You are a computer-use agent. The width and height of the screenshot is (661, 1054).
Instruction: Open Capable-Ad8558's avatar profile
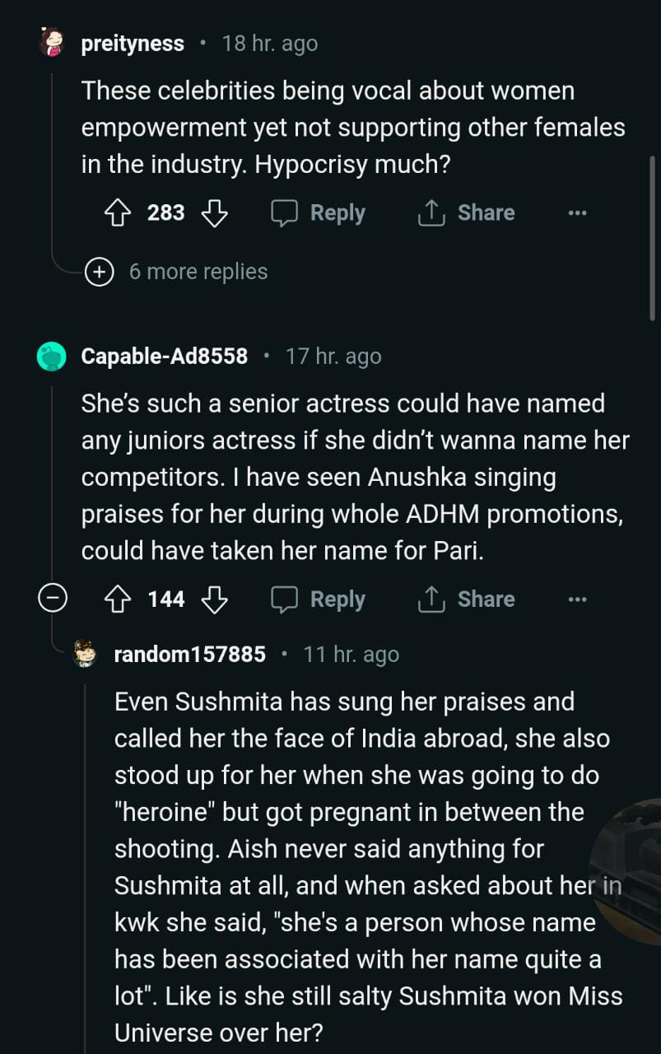[53, 357]
